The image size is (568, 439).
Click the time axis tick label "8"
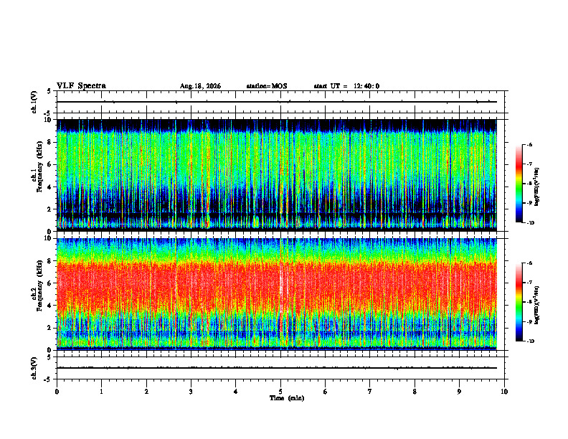(415, 392)
